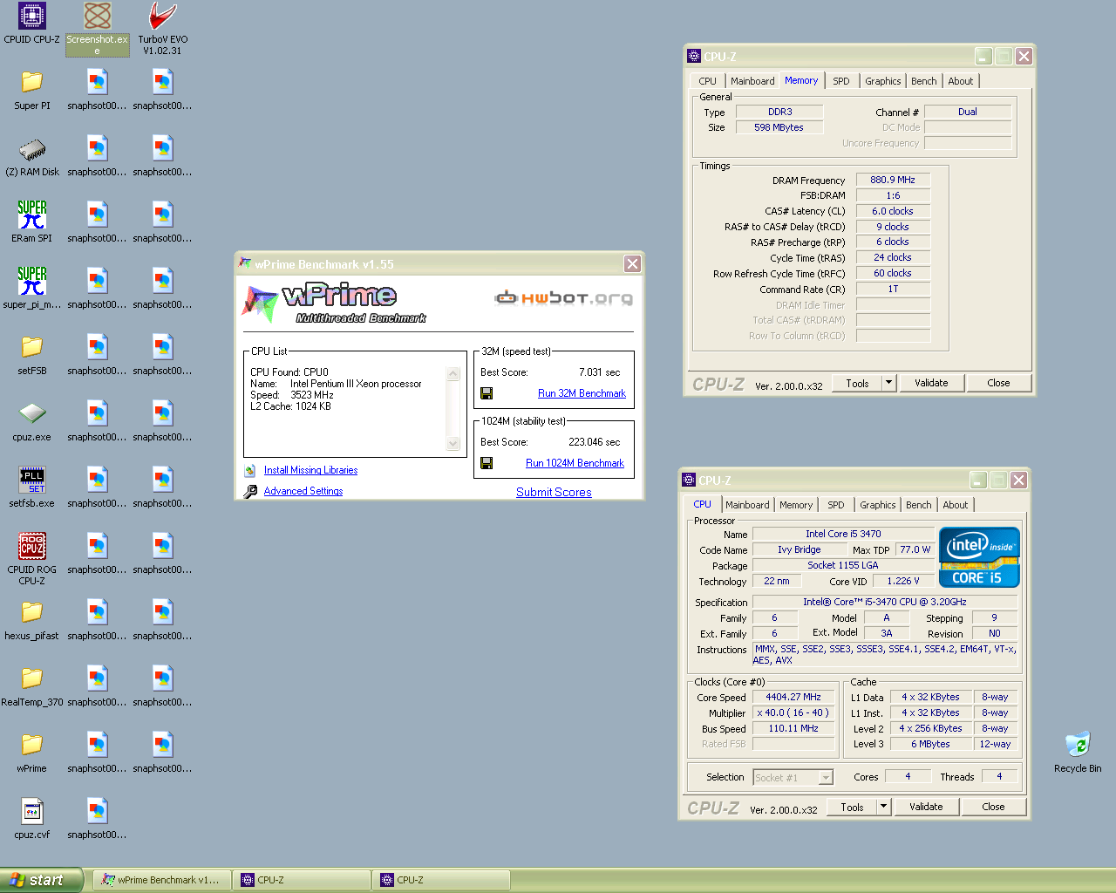Activate wPrime Benchmark taskbar button
This screenshot has height=893, width=1116.
tap(161, 880)
